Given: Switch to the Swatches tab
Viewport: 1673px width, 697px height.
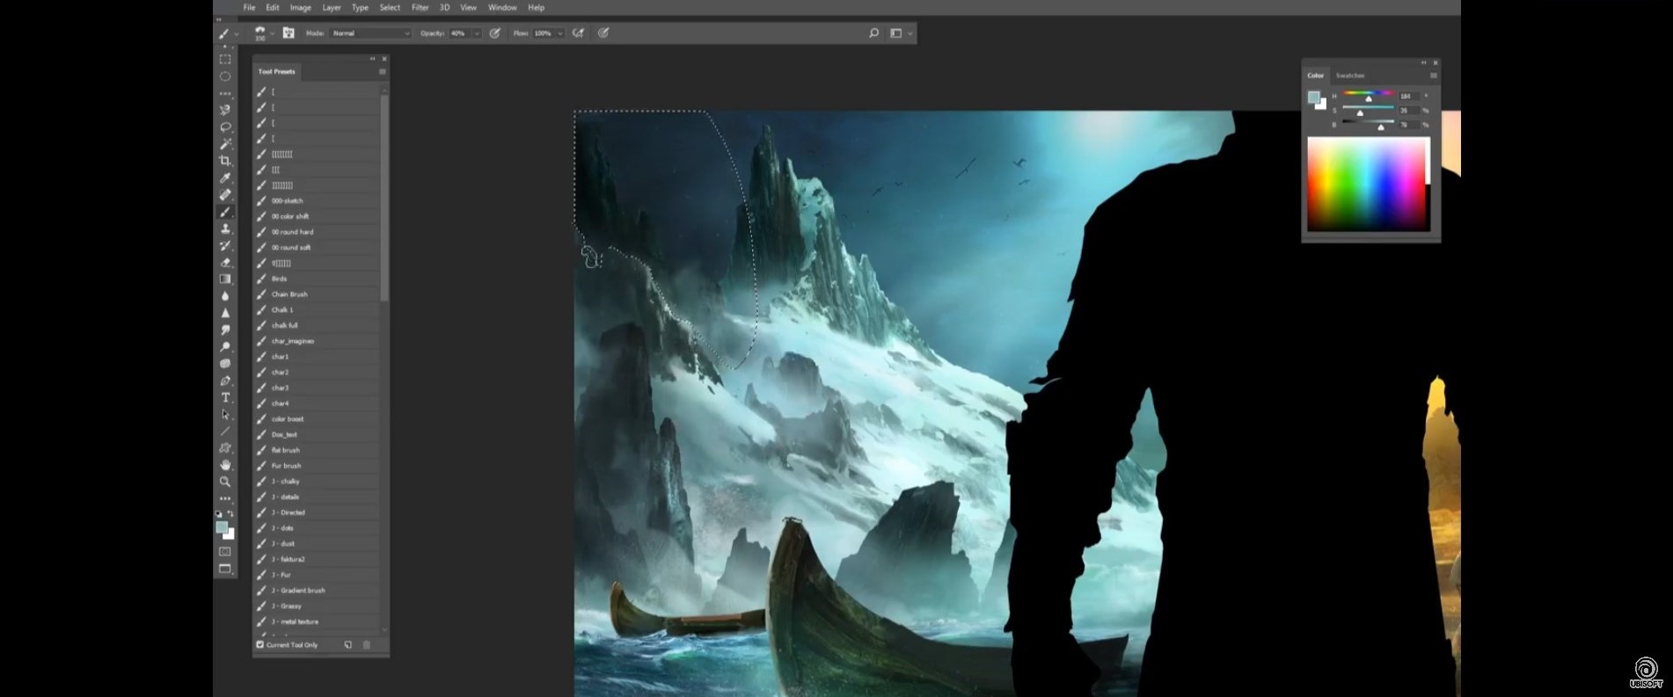Looking at the screenshot, I should pyautogui.click(x=1350, y=76).
